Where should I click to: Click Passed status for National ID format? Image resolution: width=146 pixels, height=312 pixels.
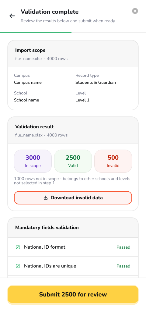(123, 247)
